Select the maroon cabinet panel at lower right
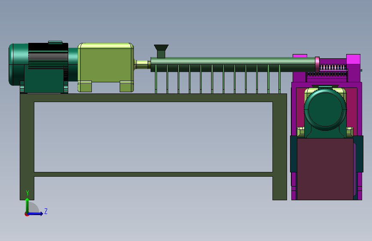Screen dimensions: 372x241 (325, 169)
